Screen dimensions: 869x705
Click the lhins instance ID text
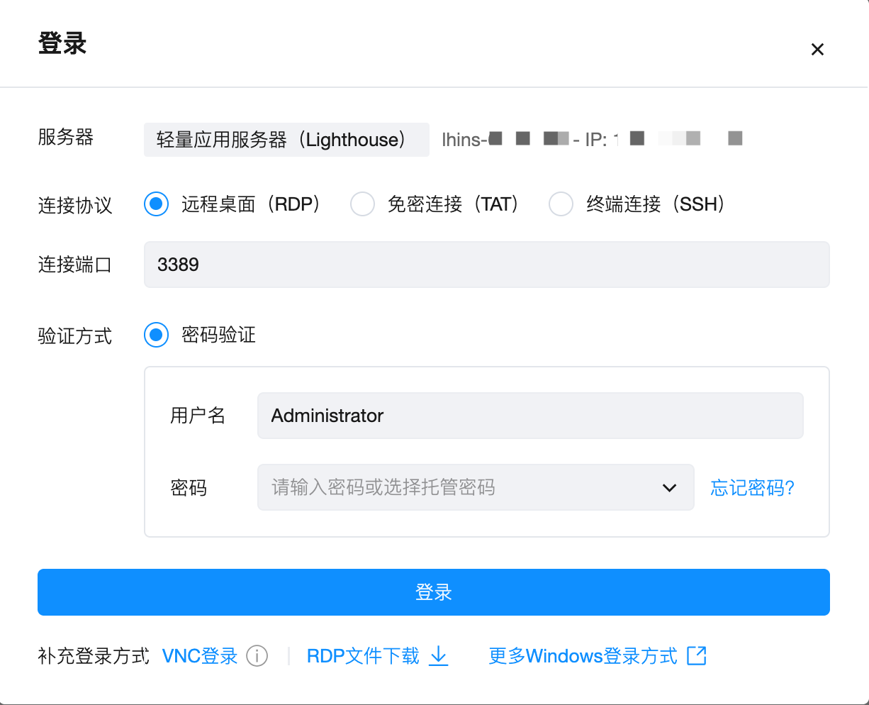[x=505, y=140]
